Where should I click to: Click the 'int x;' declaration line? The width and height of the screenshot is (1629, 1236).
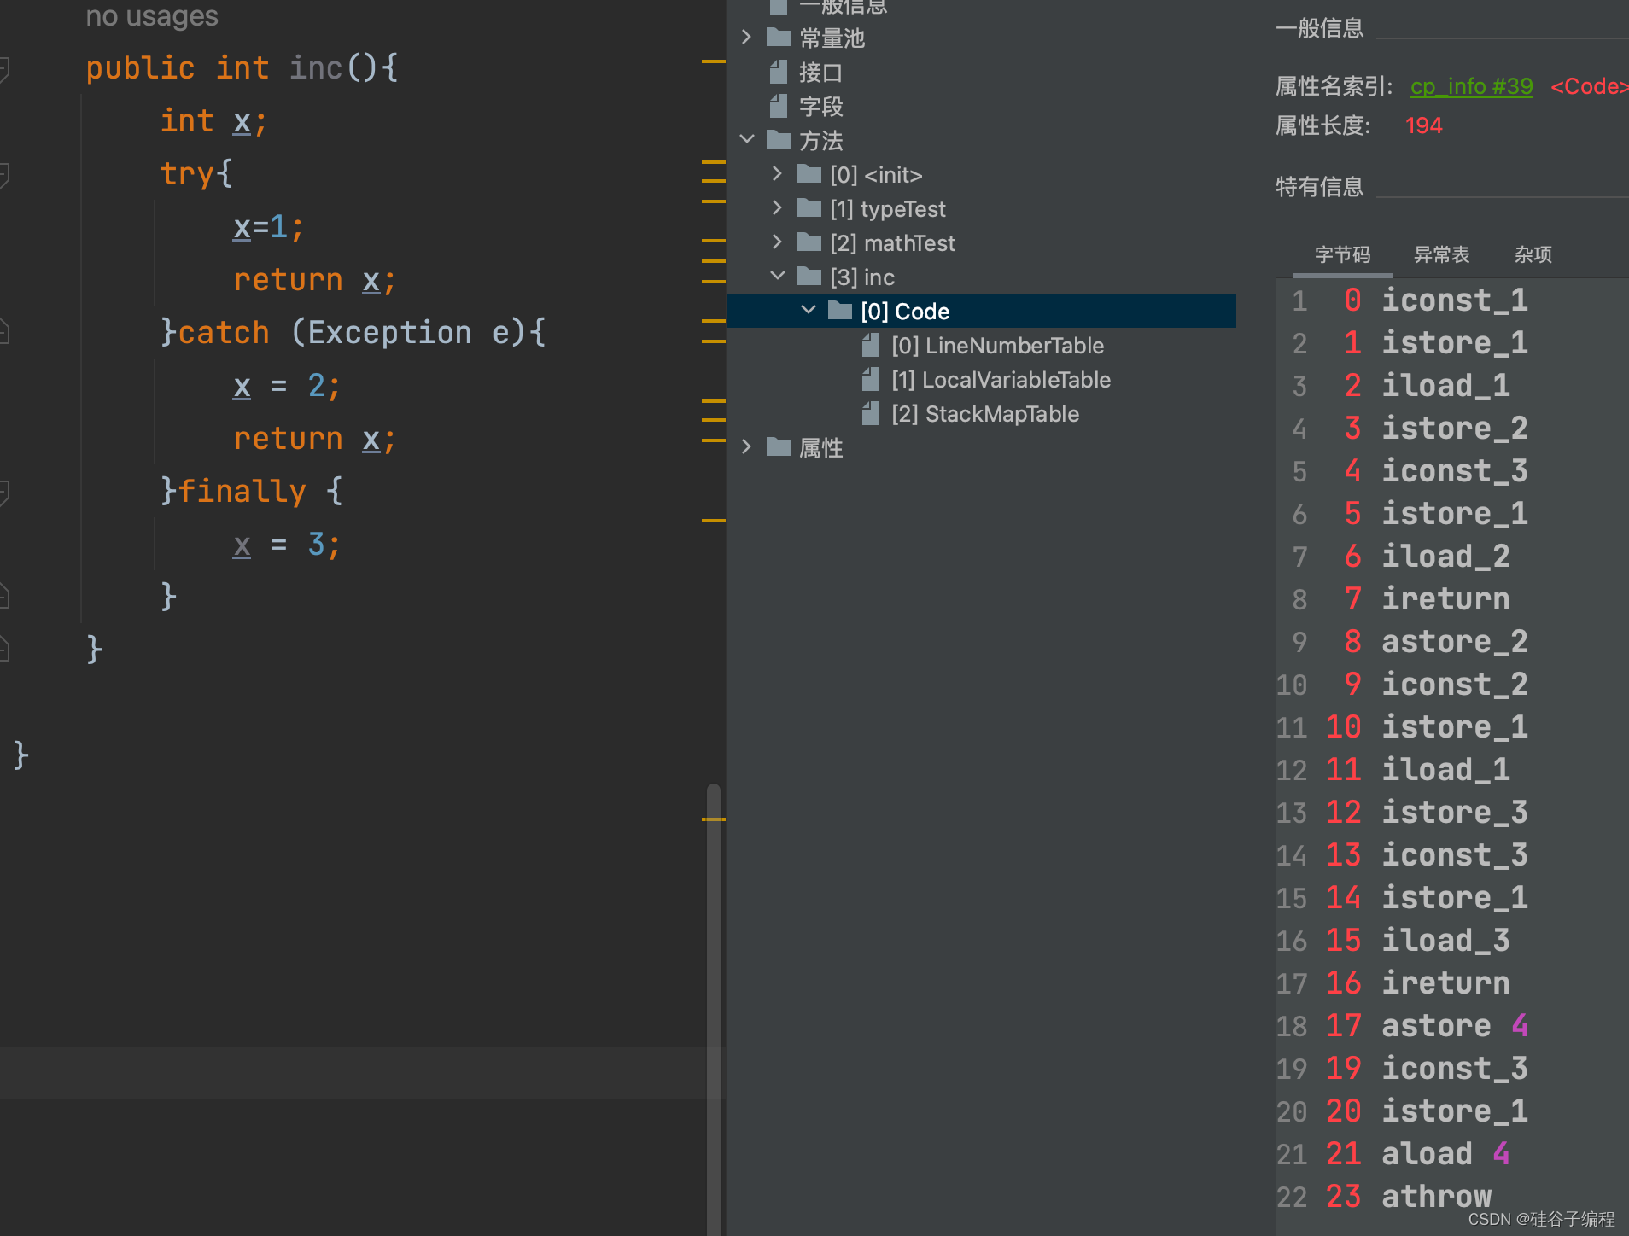click(x=213, y=121)
